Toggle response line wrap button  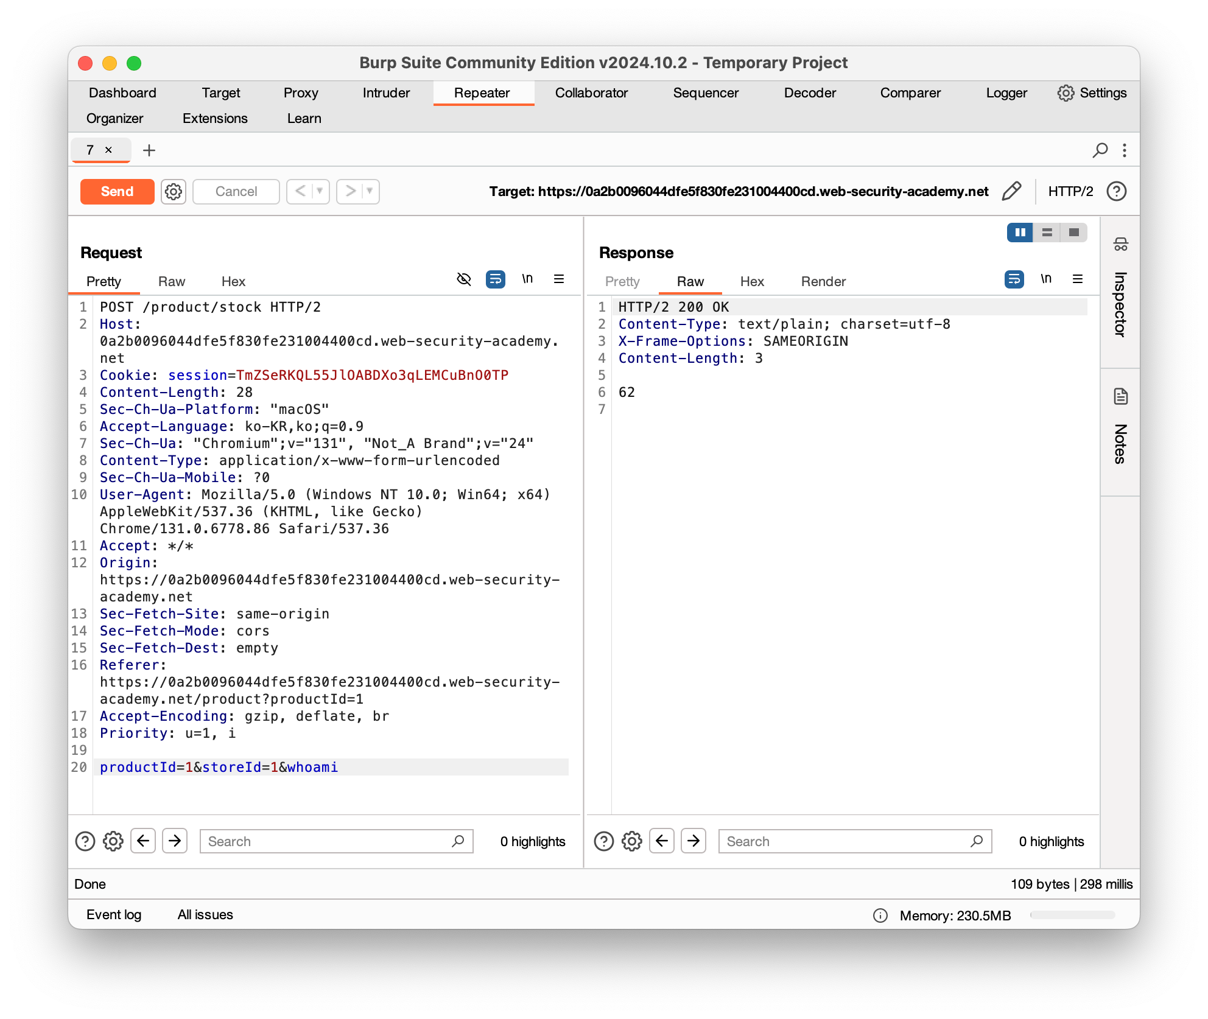[x=1014, y=279]
